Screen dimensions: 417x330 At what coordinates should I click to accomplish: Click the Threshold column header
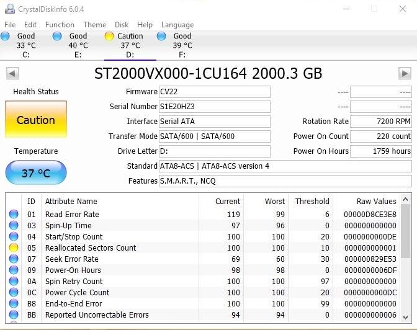click(x=310, y=202)
